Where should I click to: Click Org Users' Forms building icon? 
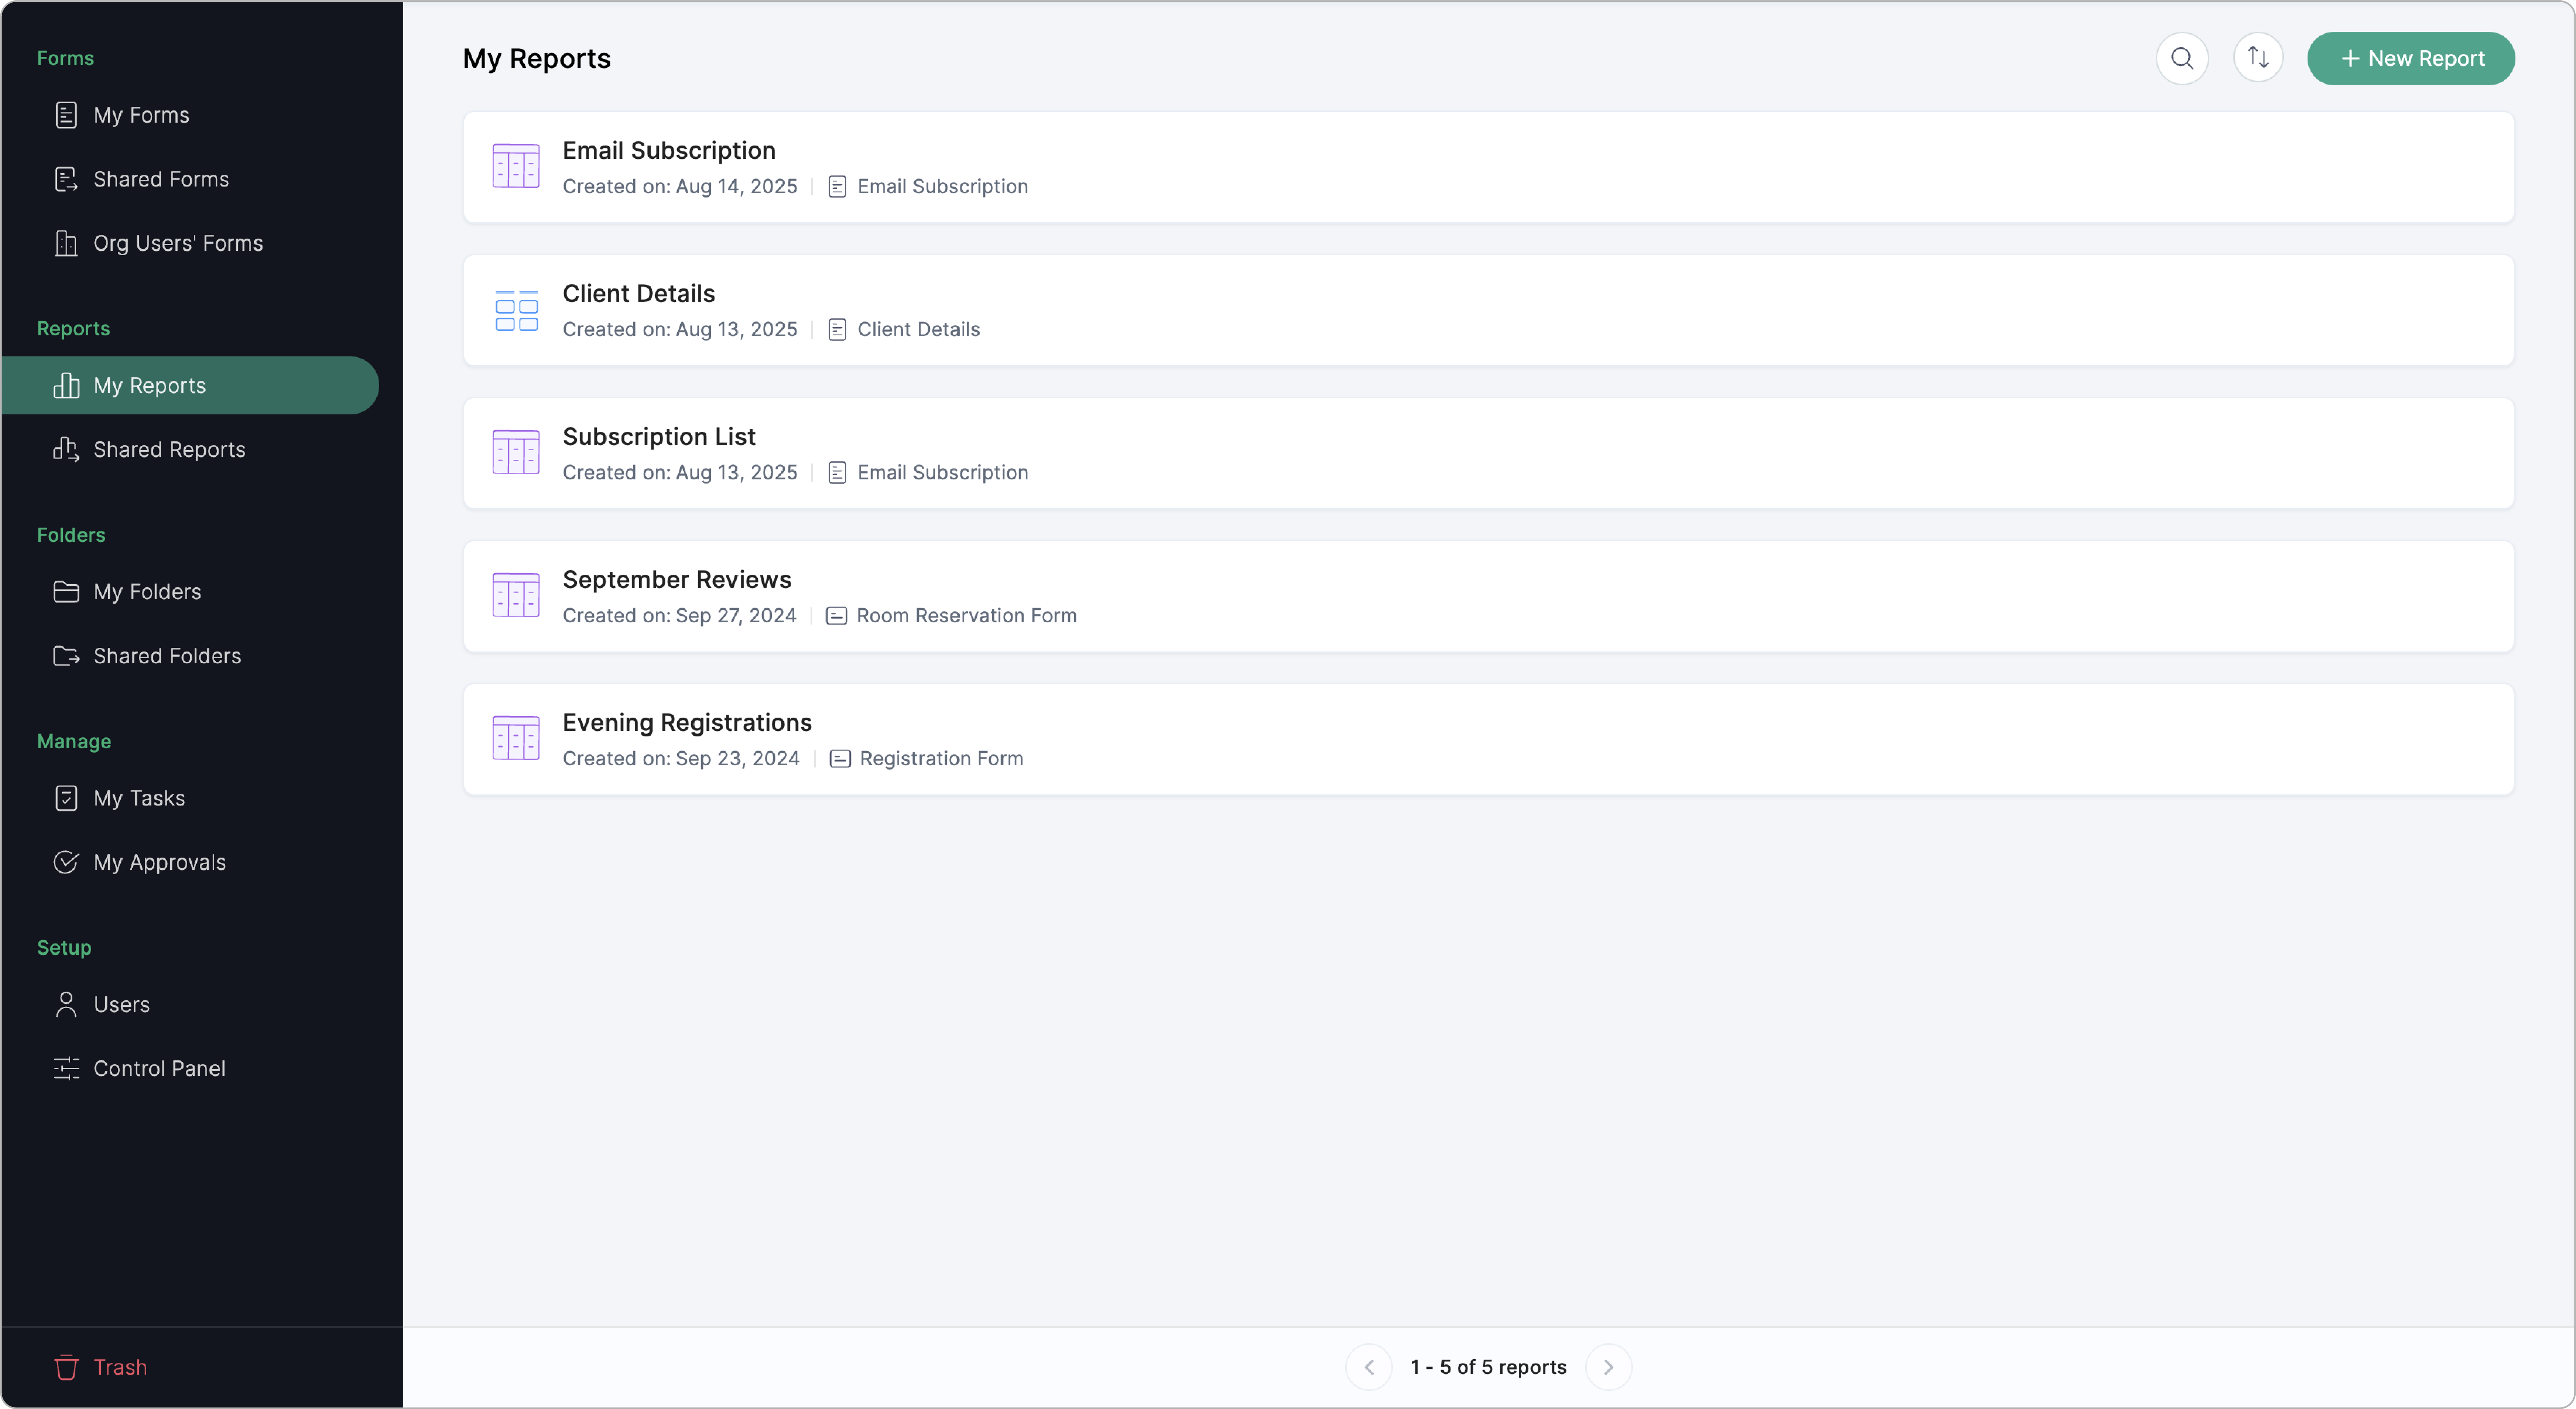click(x=66, y=243)
